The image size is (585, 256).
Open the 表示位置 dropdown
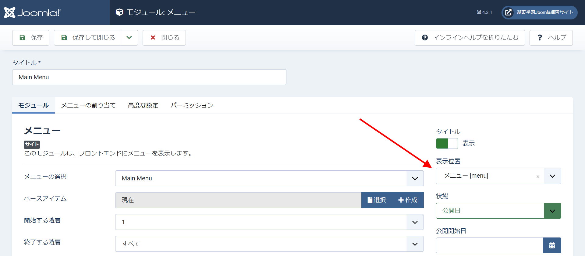[x=552, y=176]
